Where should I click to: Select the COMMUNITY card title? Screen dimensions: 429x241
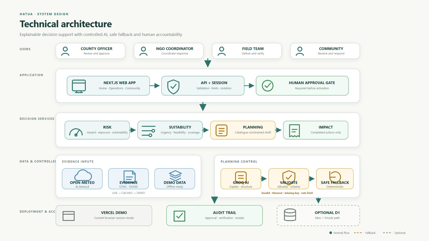[x=331, y=49]
